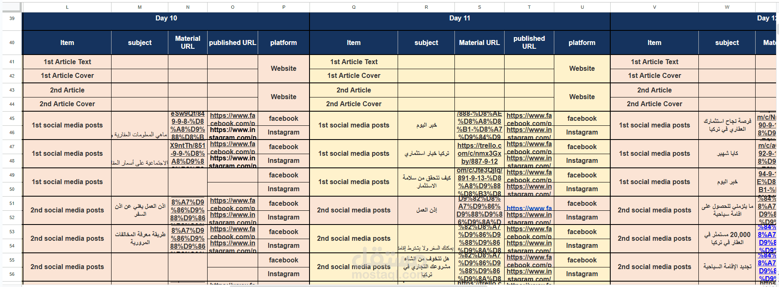
Task: Open facebook link in column T row 45
Action: point(529,119)
